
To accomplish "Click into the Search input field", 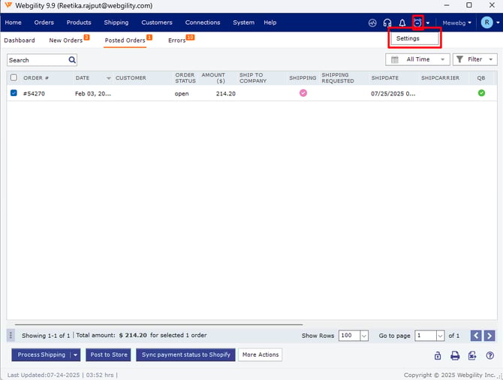I will 36,60.
